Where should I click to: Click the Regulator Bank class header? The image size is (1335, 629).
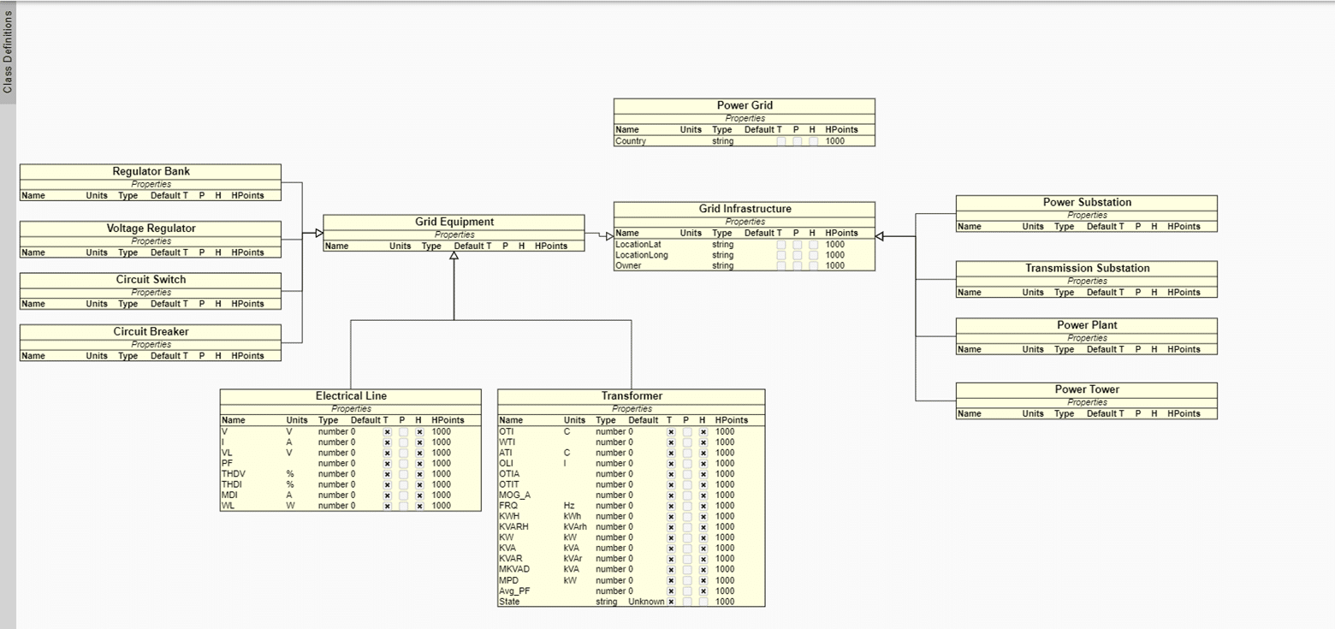click(x=151, y=170)
